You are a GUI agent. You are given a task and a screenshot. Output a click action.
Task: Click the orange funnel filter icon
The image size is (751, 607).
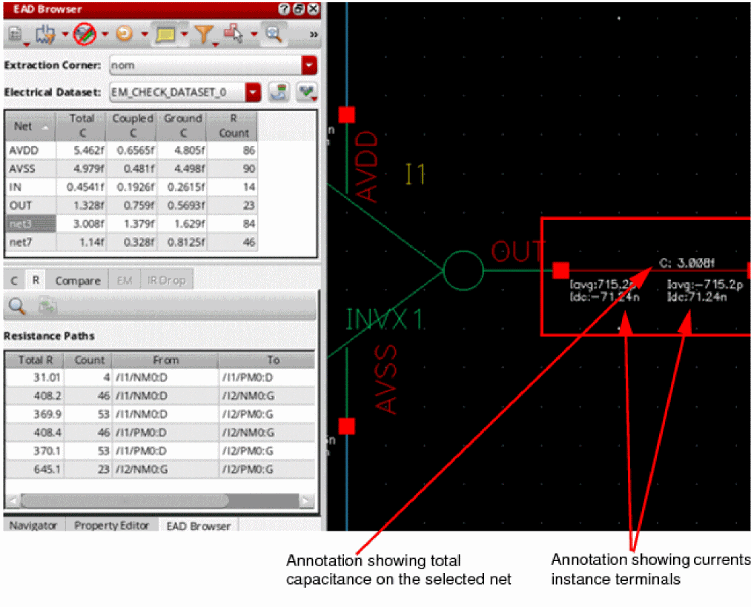[x=202, y=34]
